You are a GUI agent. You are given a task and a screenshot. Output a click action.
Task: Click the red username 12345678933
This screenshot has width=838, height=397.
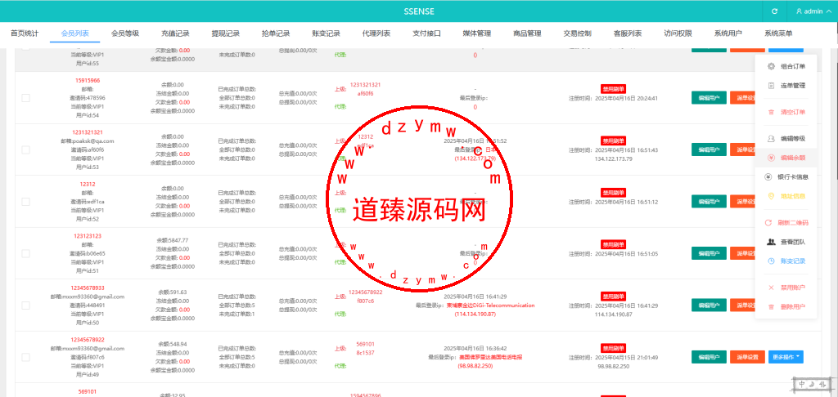[x=88, y=288]
